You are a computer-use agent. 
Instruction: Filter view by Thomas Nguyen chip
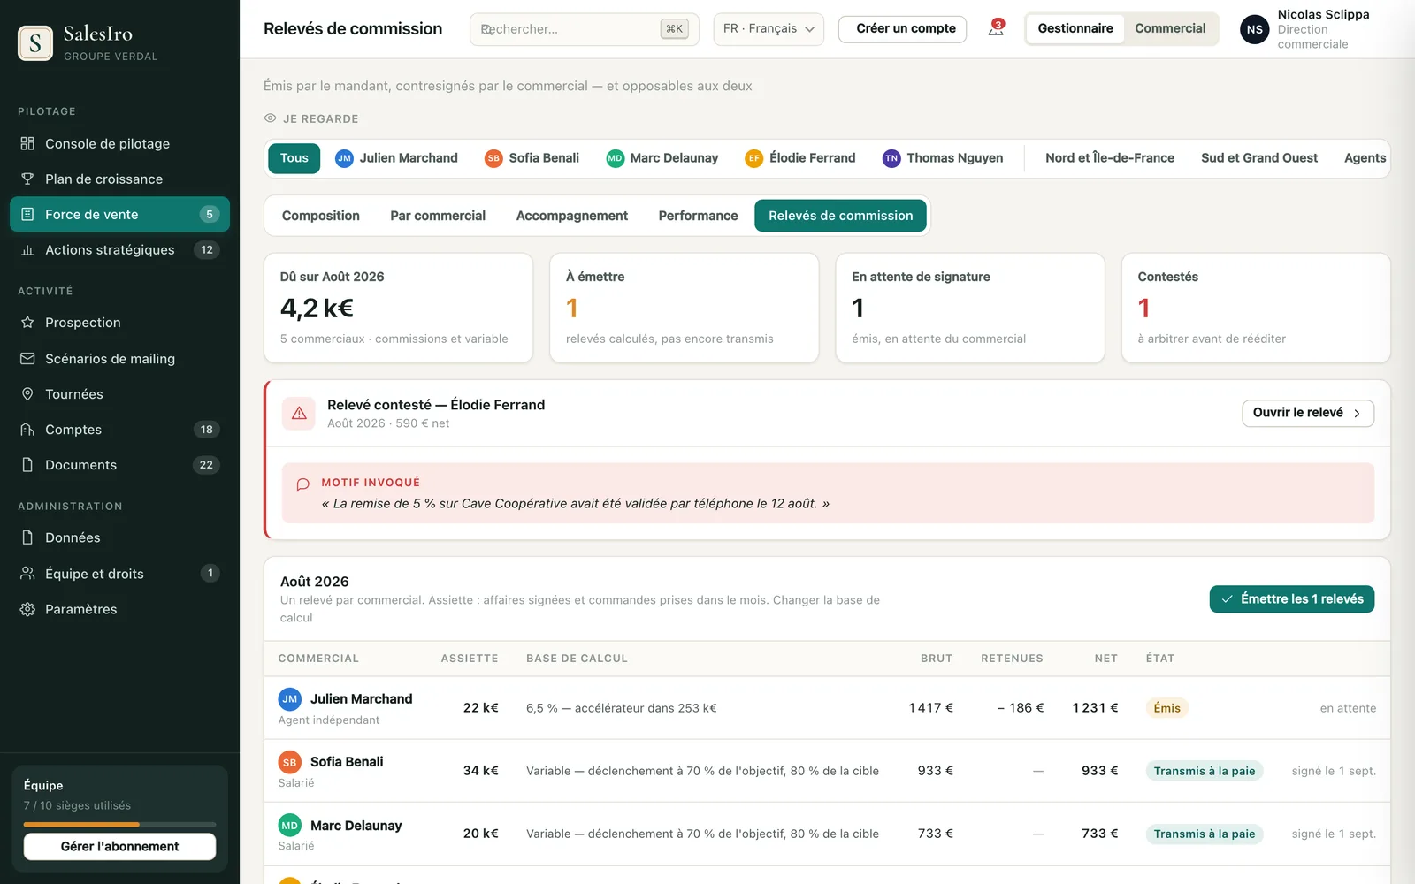tap(943, 158)
